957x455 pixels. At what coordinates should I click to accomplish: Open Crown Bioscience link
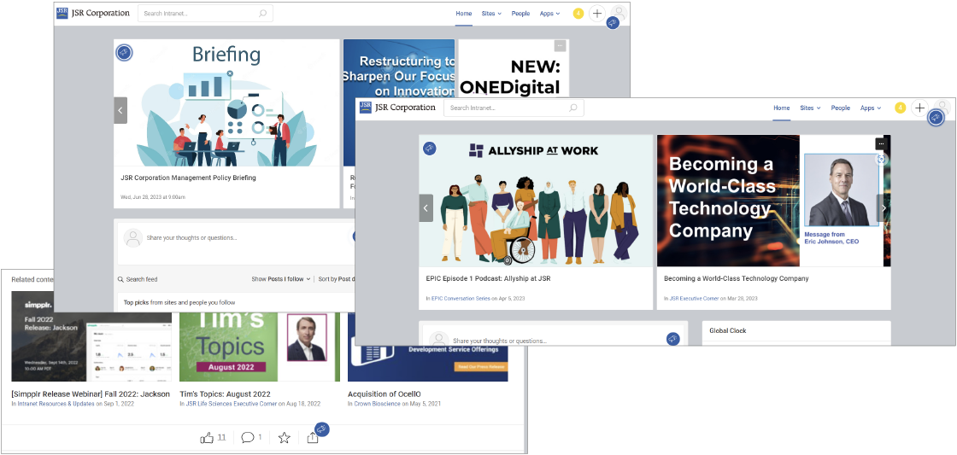pyautogui.click(x=377, y=404)
